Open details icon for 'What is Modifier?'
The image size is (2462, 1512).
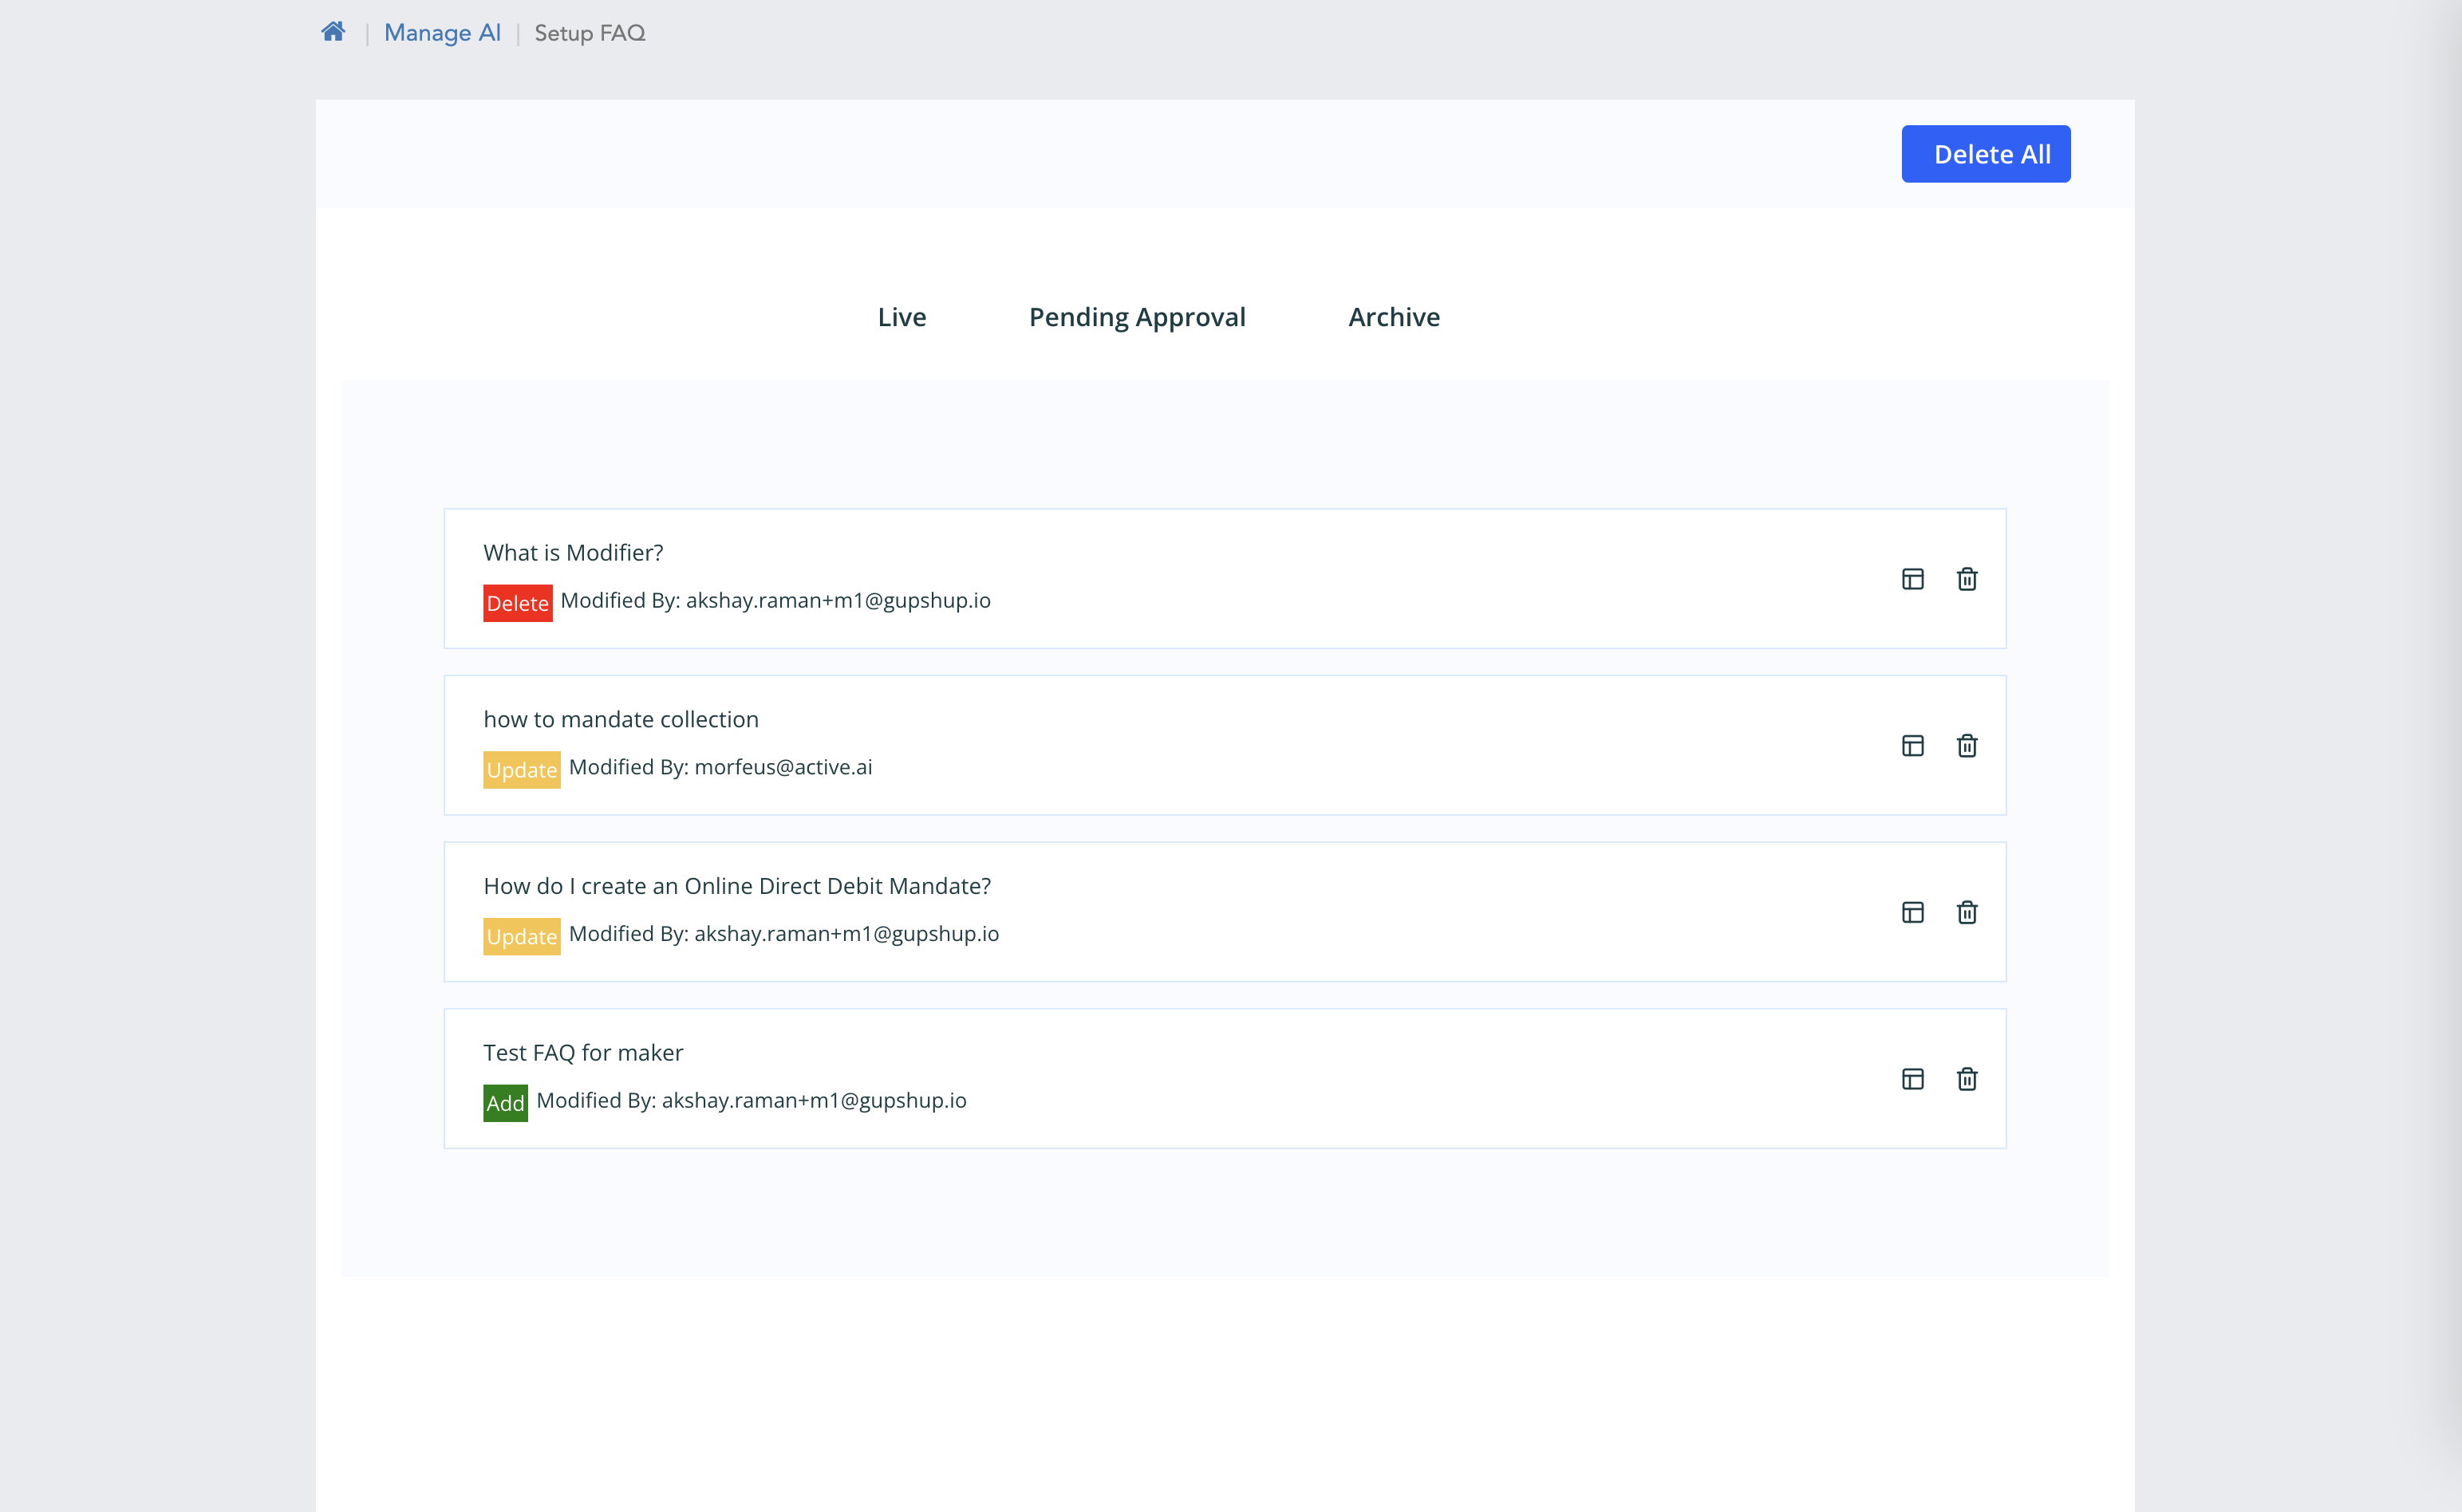coord(1913,579)
